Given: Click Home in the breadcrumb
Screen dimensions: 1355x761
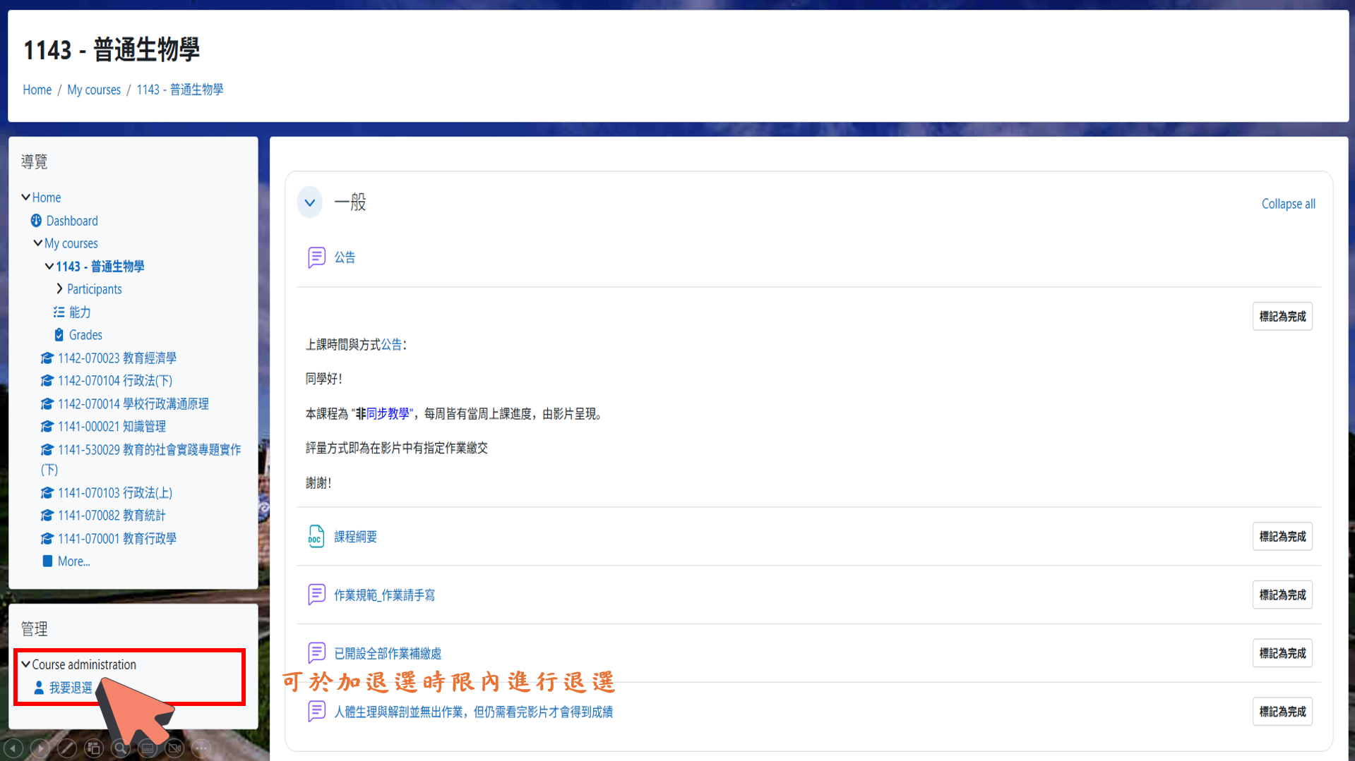Looking at the screenshot, I should click(37, 90).
